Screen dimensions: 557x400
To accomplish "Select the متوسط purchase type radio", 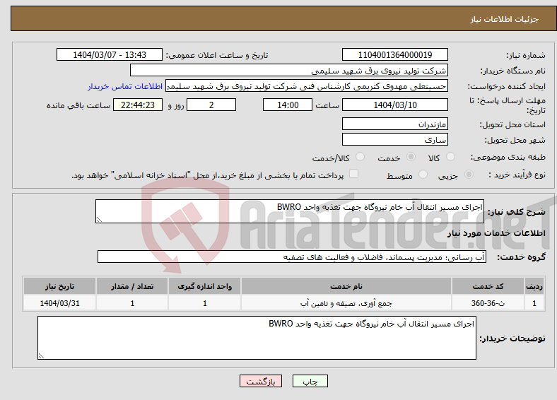I will point(423,174).
